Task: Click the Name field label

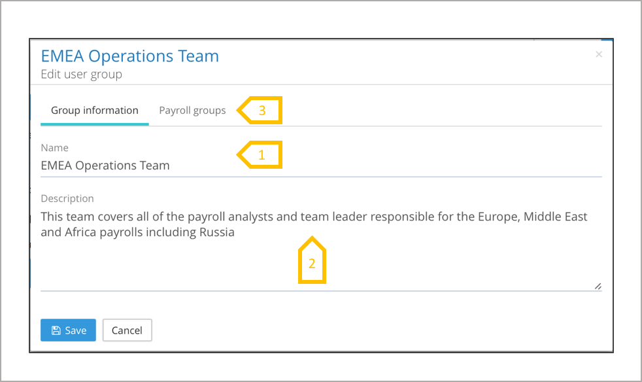Action: tap(54, 148)
